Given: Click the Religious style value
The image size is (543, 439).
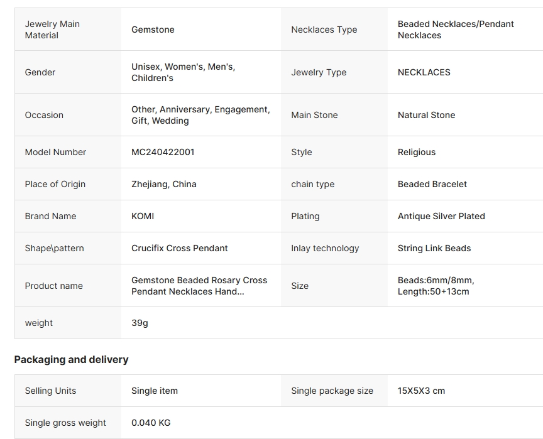Looking at the screenshot, I should coord(417,152).
